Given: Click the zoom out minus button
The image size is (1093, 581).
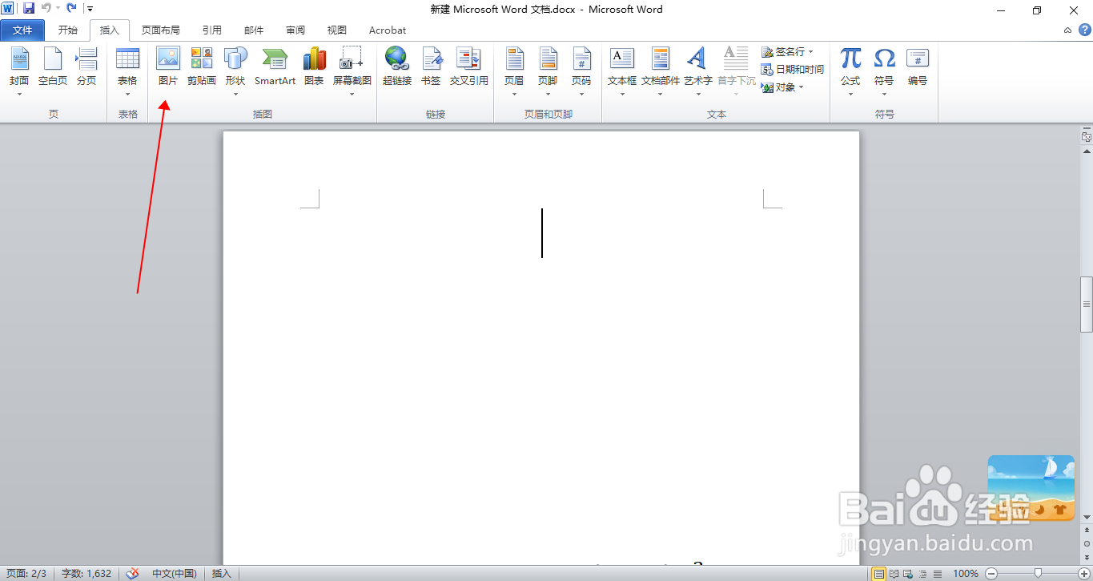Looking at the screenshot, I should 991,574.
